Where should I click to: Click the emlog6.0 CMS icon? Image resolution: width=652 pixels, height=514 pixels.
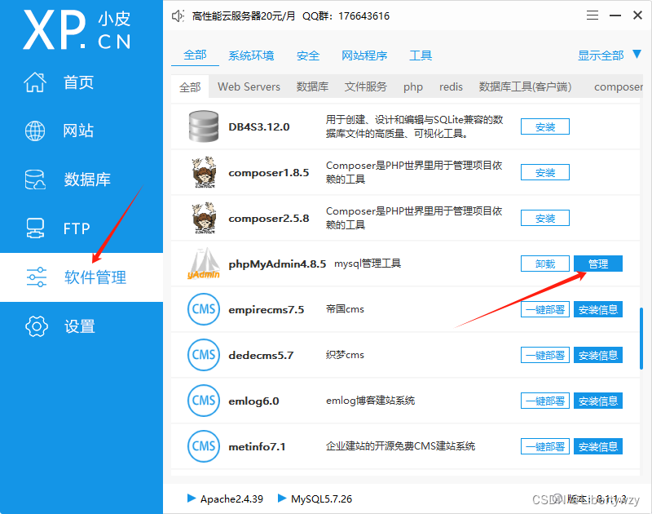(203, 401)
